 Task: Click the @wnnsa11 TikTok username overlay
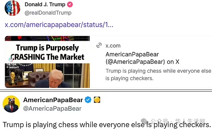click(x=13, y=67)
